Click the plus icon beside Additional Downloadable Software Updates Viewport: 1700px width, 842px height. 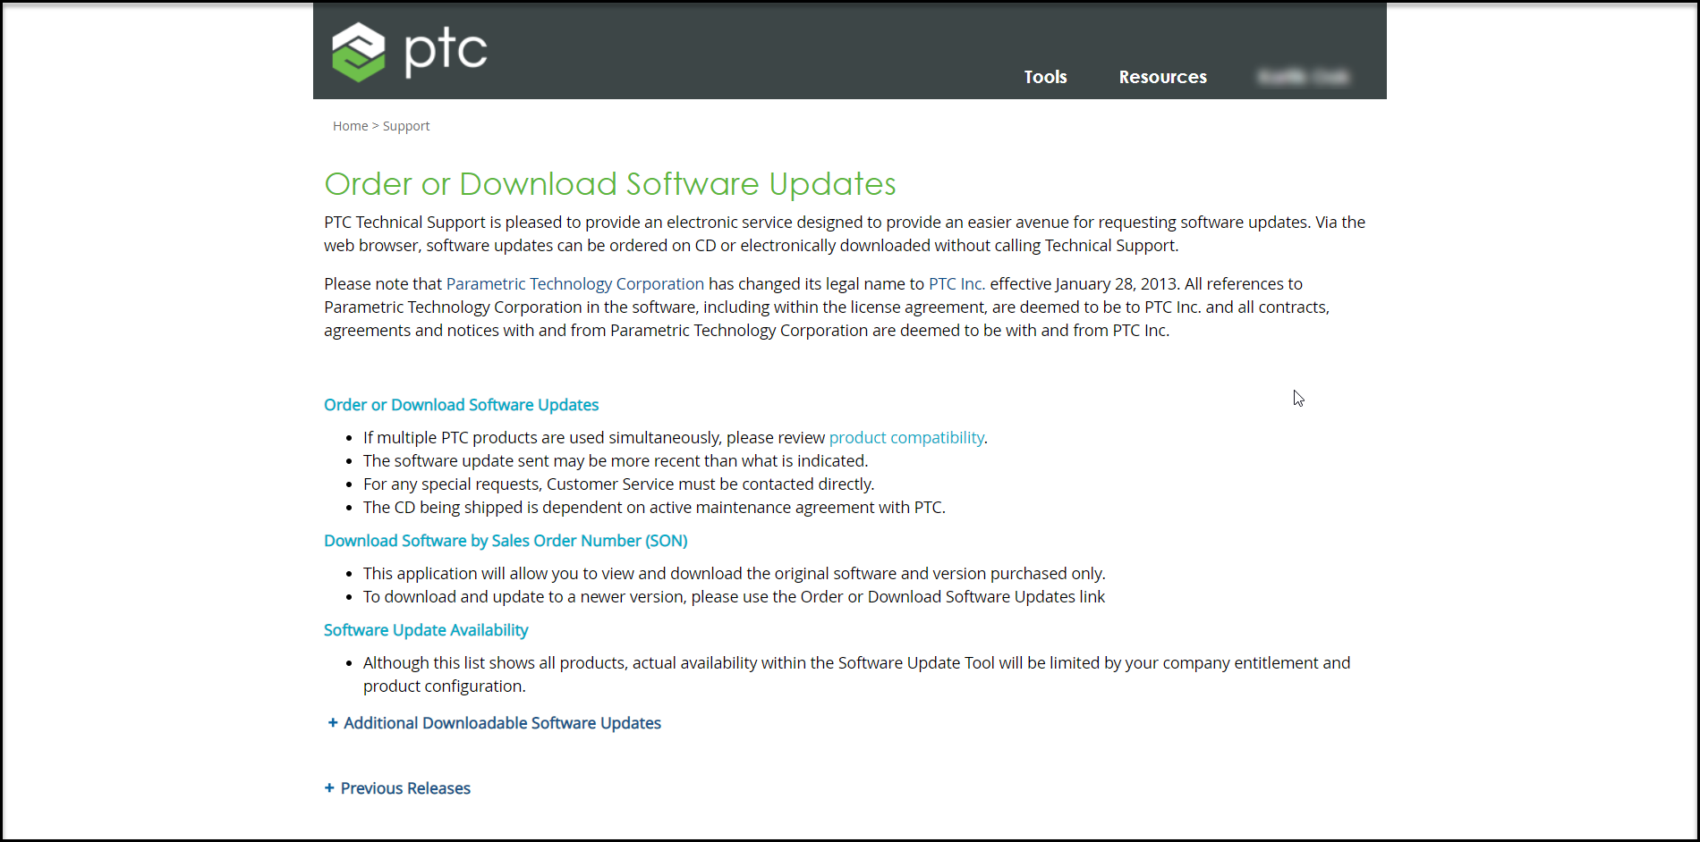tap(331, 722)
